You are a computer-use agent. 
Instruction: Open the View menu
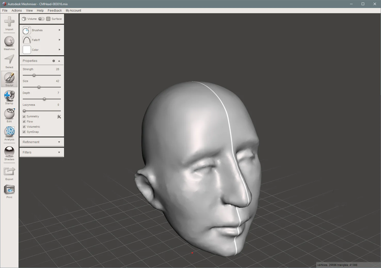pyautogui.click(x=29, y=11)
